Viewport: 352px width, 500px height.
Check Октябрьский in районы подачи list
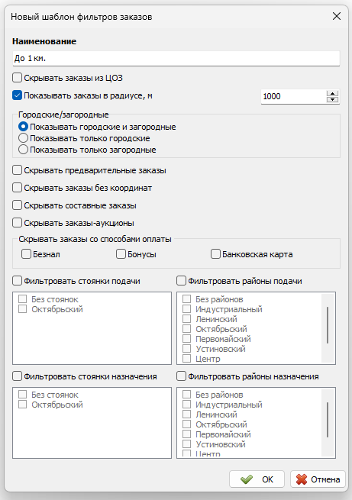[x=186, y=329]
